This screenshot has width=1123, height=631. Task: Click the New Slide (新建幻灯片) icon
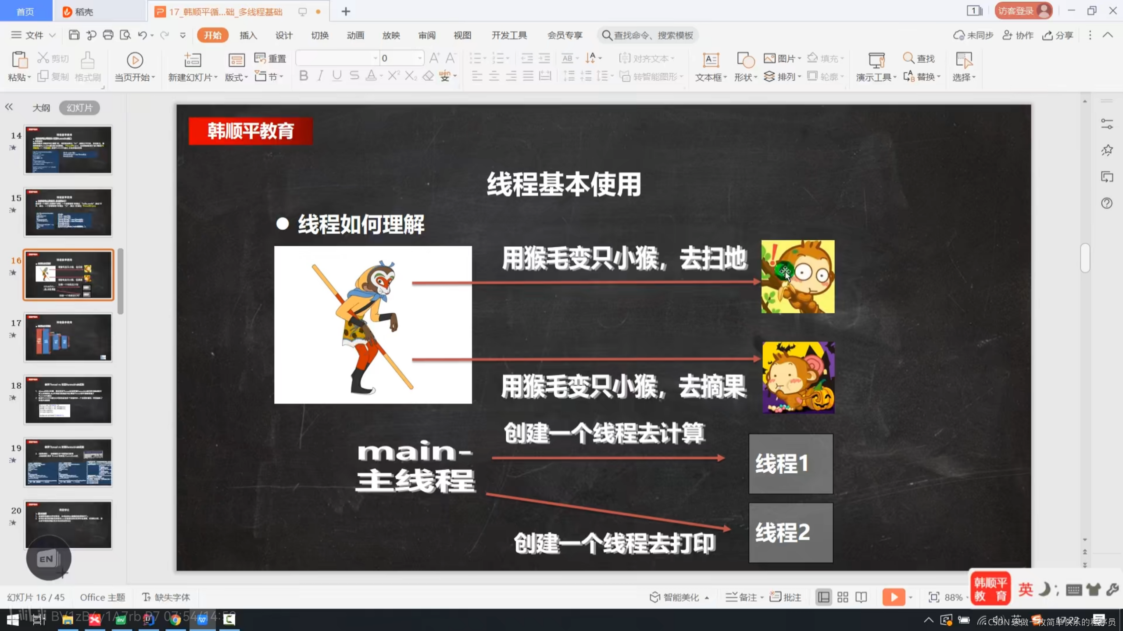pos(193,60)
